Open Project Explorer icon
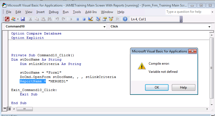This screenshot has height=116, width=215. point(98,19)
